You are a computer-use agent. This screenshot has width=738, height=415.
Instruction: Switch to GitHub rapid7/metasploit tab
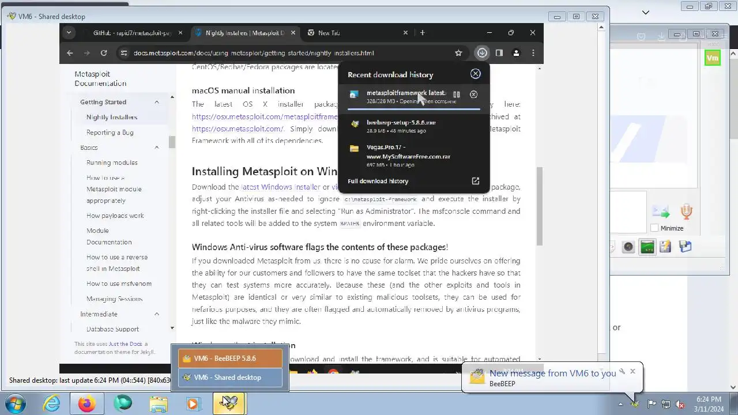131,33
